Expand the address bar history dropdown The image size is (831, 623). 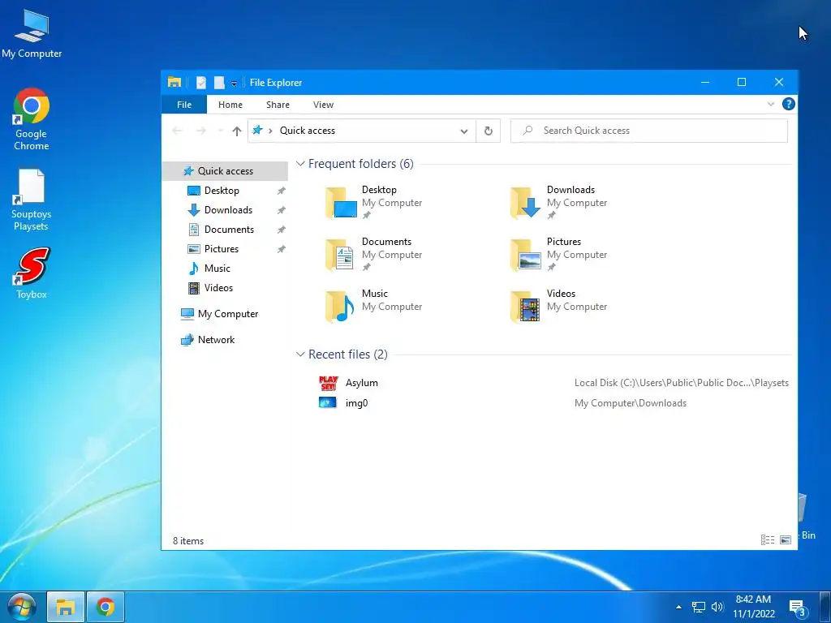point(464,131)
